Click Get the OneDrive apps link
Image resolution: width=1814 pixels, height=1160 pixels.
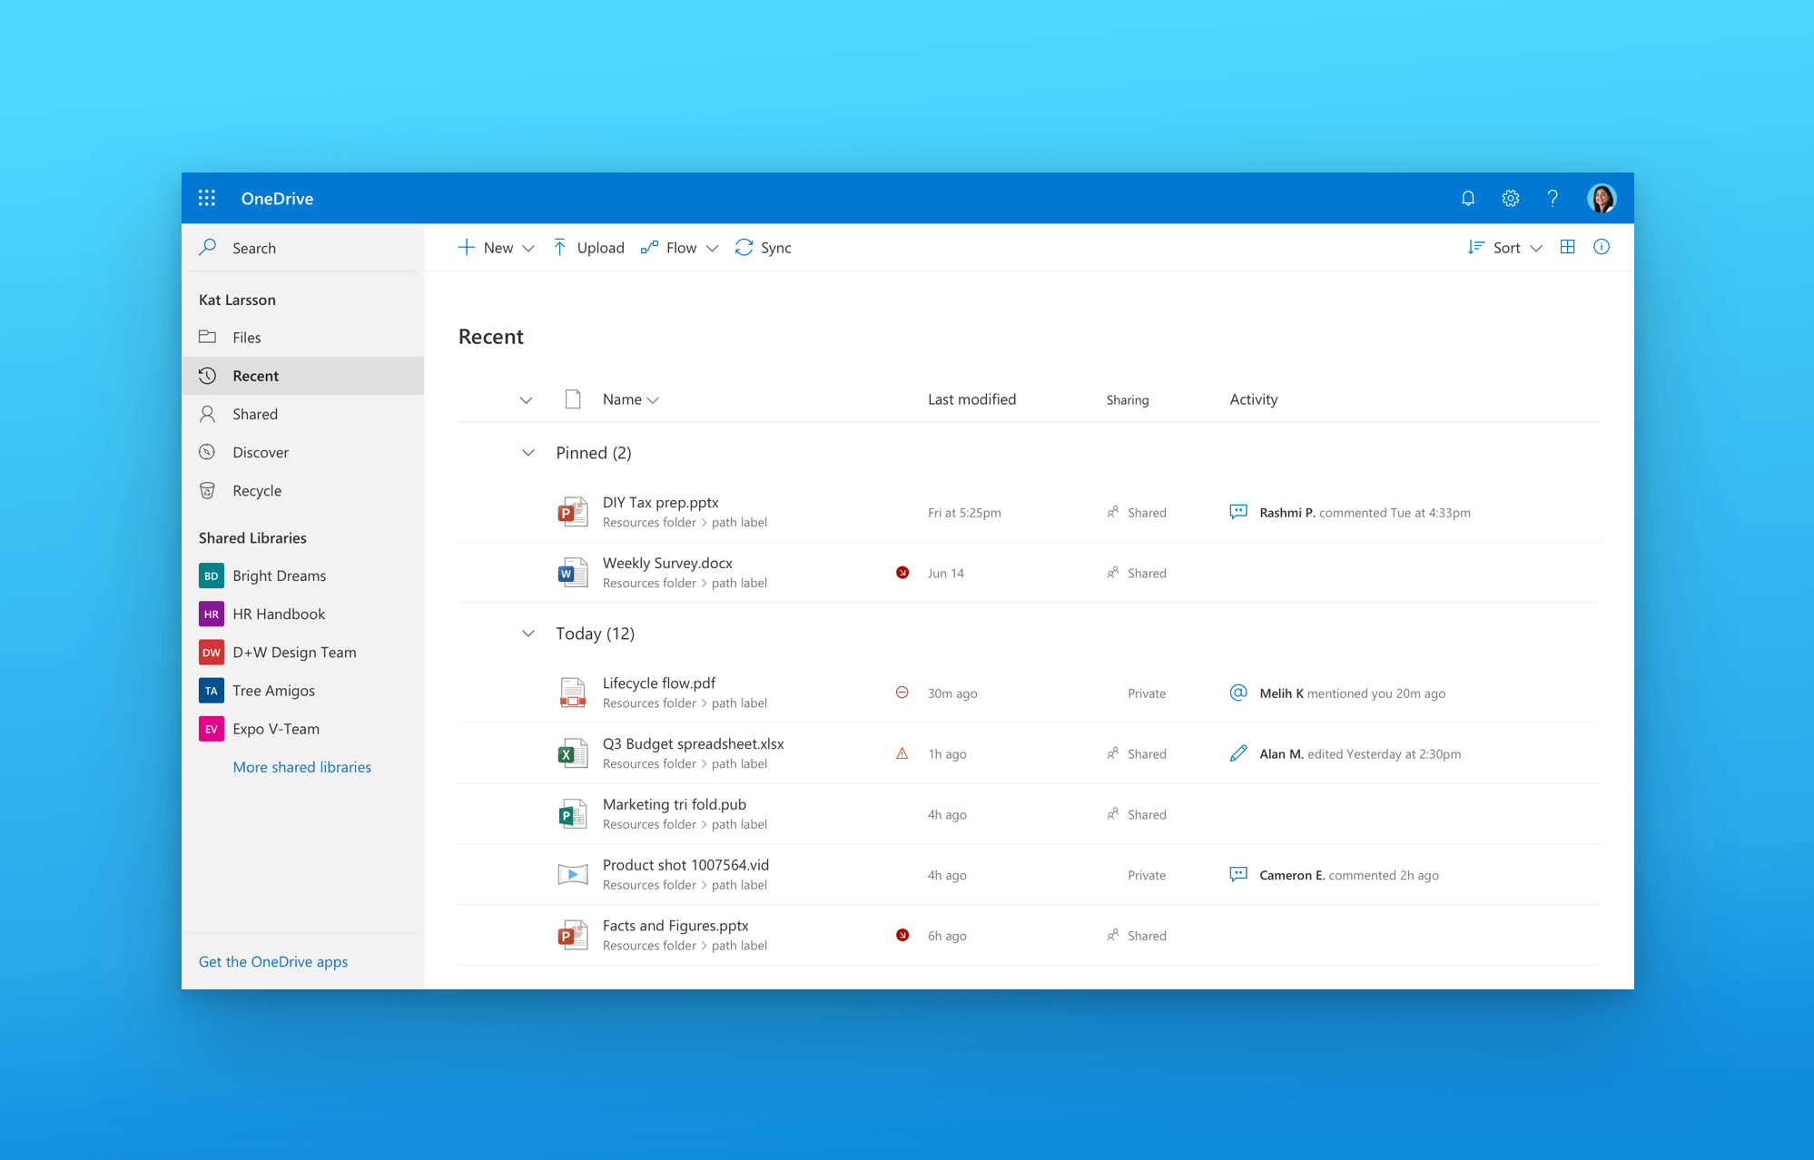(271, 960)
